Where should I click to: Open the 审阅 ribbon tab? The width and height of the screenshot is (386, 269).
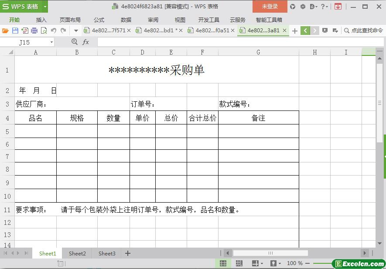pyautogui.click(x=153, y=20)
